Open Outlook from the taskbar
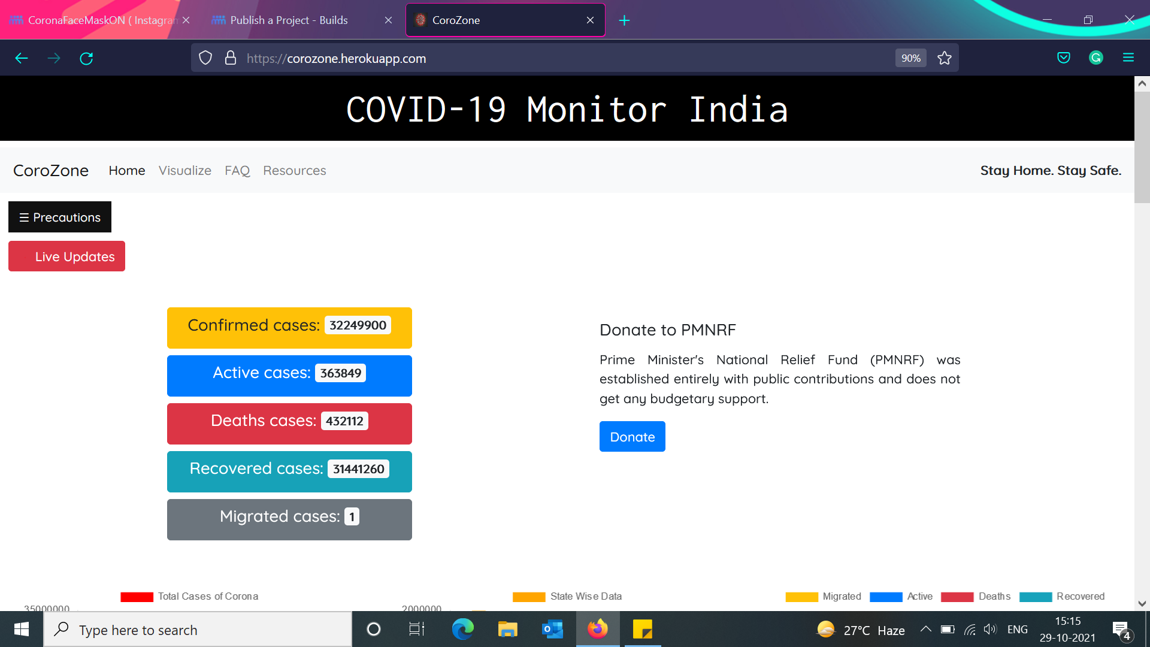 tap(552, 629)
